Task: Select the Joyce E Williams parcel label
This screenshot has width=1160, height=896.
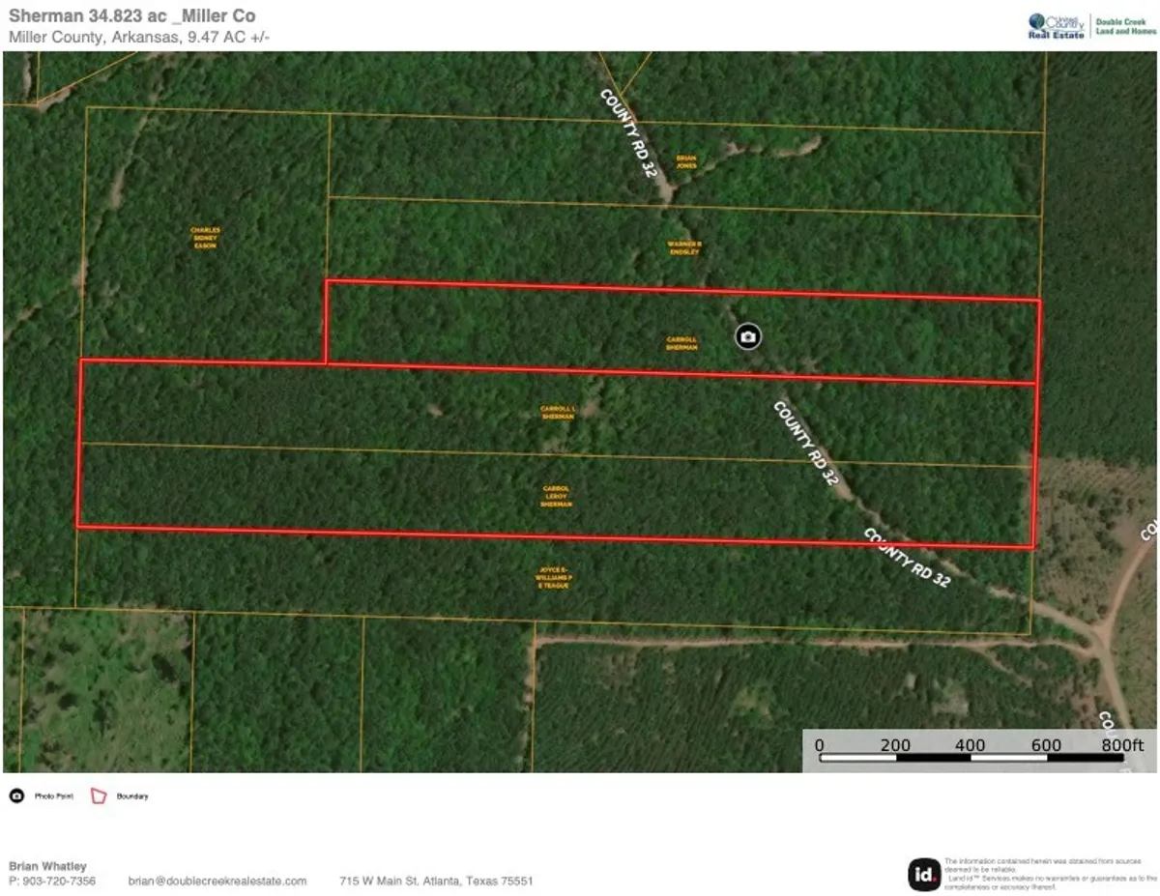Action: (555, 578)
